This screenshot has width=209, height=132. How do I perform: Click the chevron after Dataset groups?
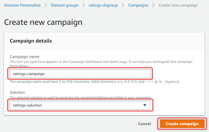(84, 5)
